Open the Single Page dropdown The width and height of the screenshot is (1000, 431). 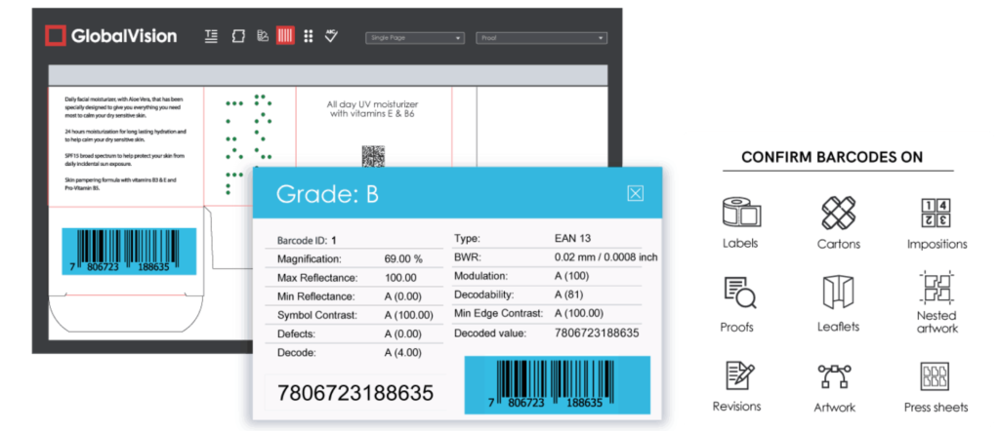pos(415,38)
